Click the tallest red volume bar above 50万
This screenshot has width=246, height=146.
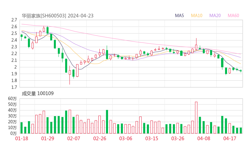[x=196, y=118]
